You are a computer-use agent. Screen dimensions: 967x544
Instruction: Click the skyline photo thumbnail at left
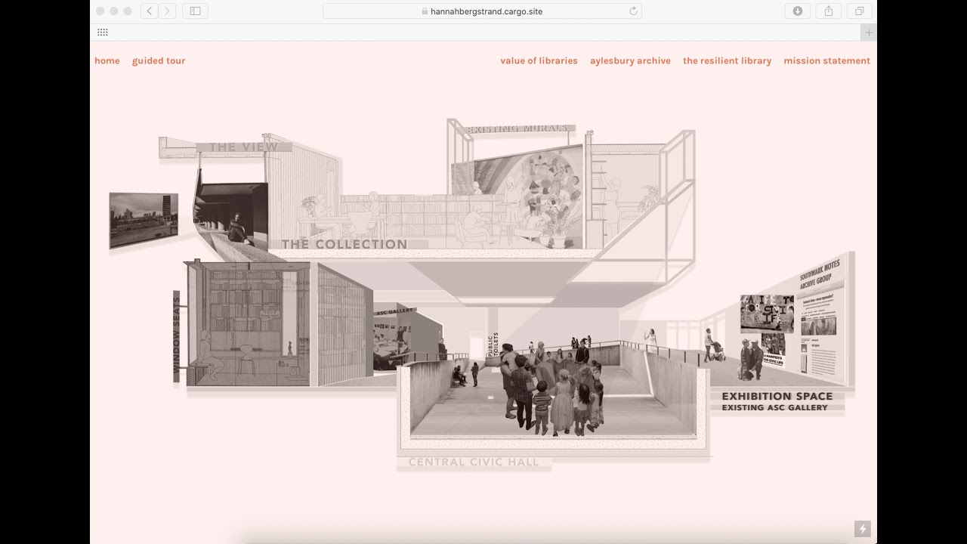point(144,220)
